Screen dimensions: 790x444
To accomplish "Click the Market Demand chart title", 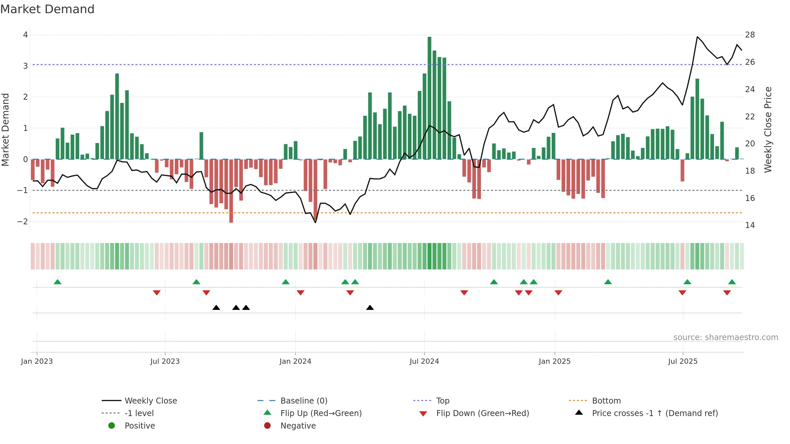I will (x=47, y=9).
